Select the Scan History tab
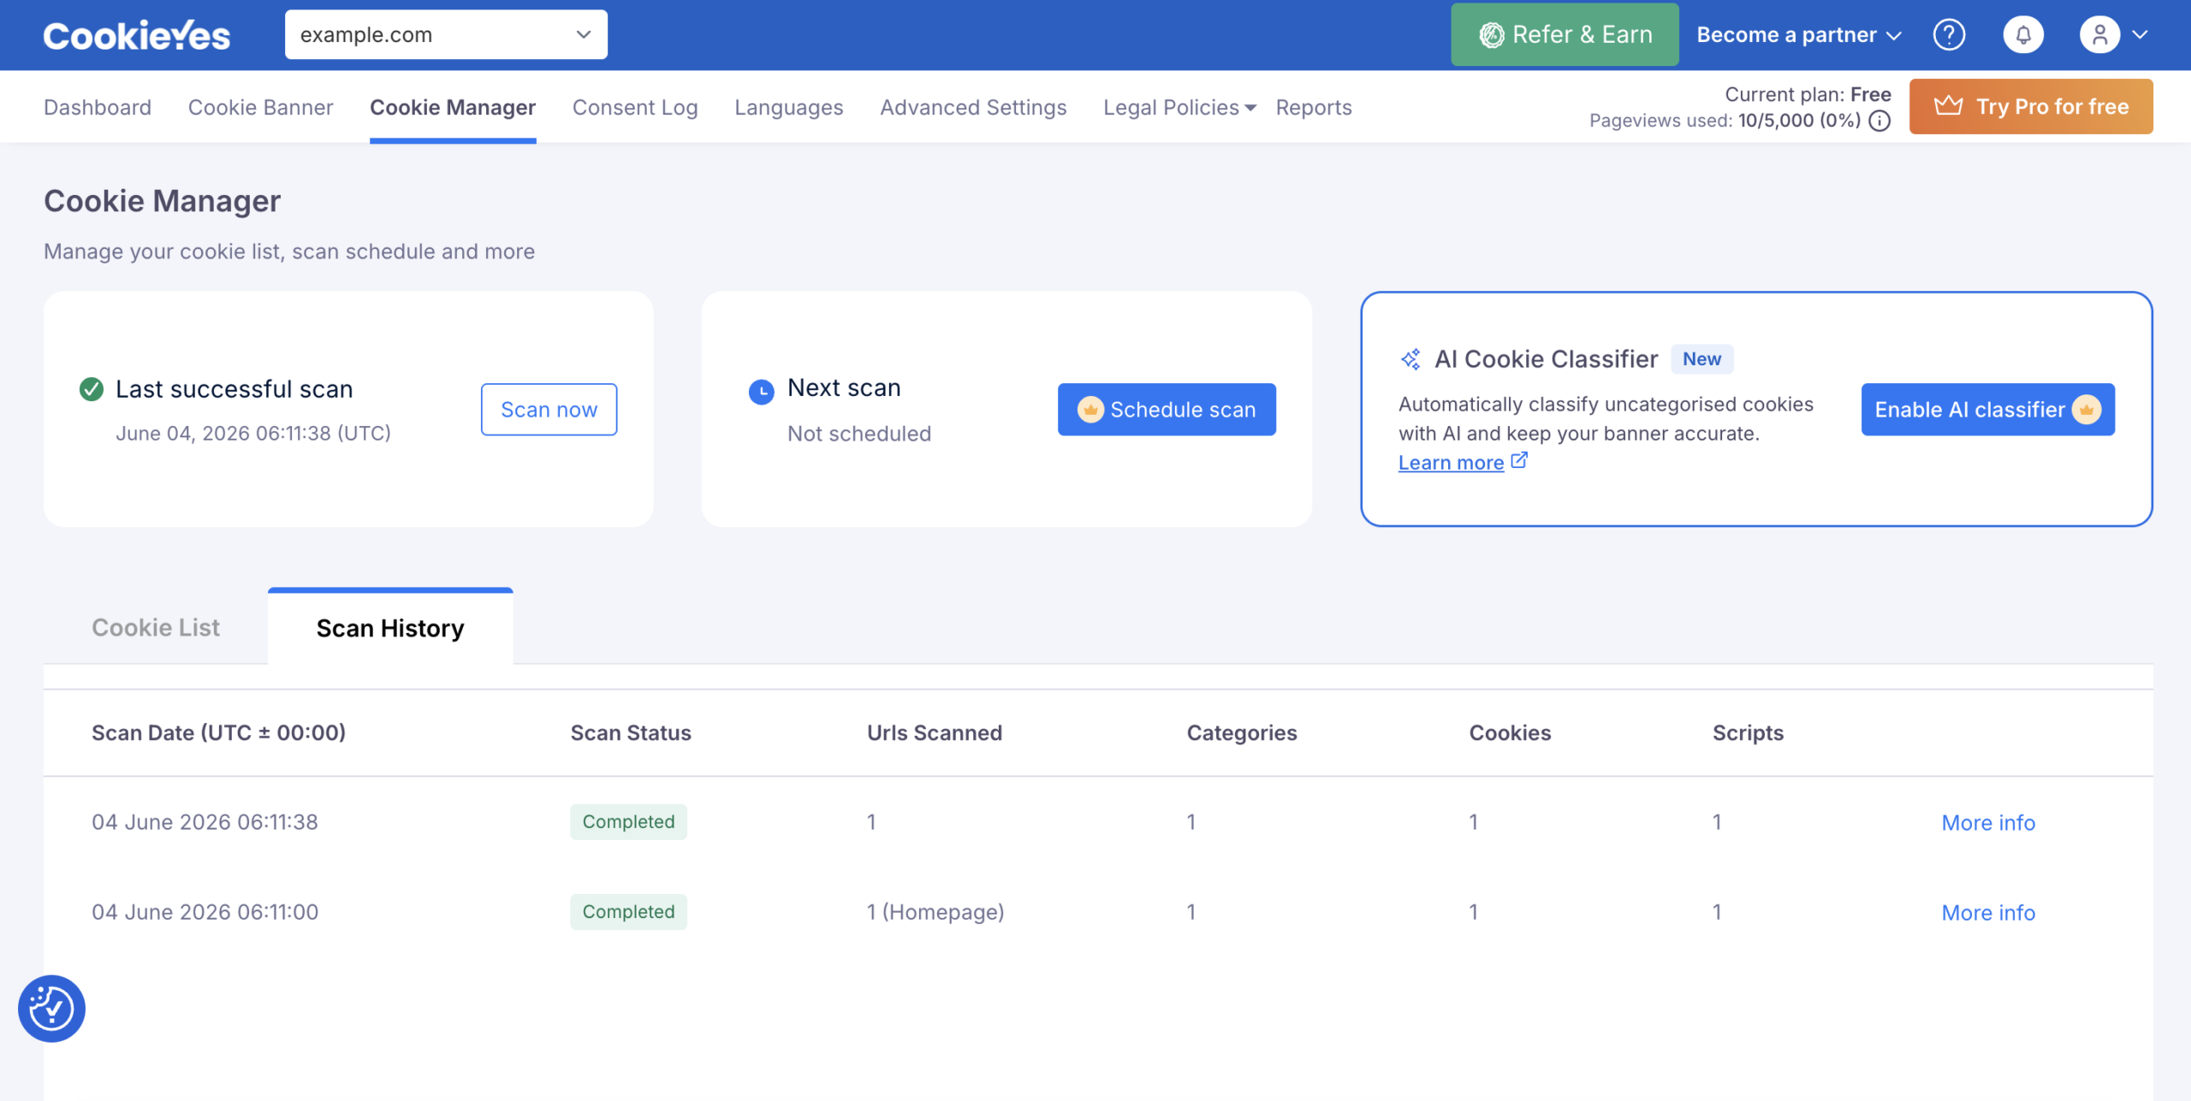Screen dimensions: 2191x1101 pyautogui.click(x=390, y=628)
